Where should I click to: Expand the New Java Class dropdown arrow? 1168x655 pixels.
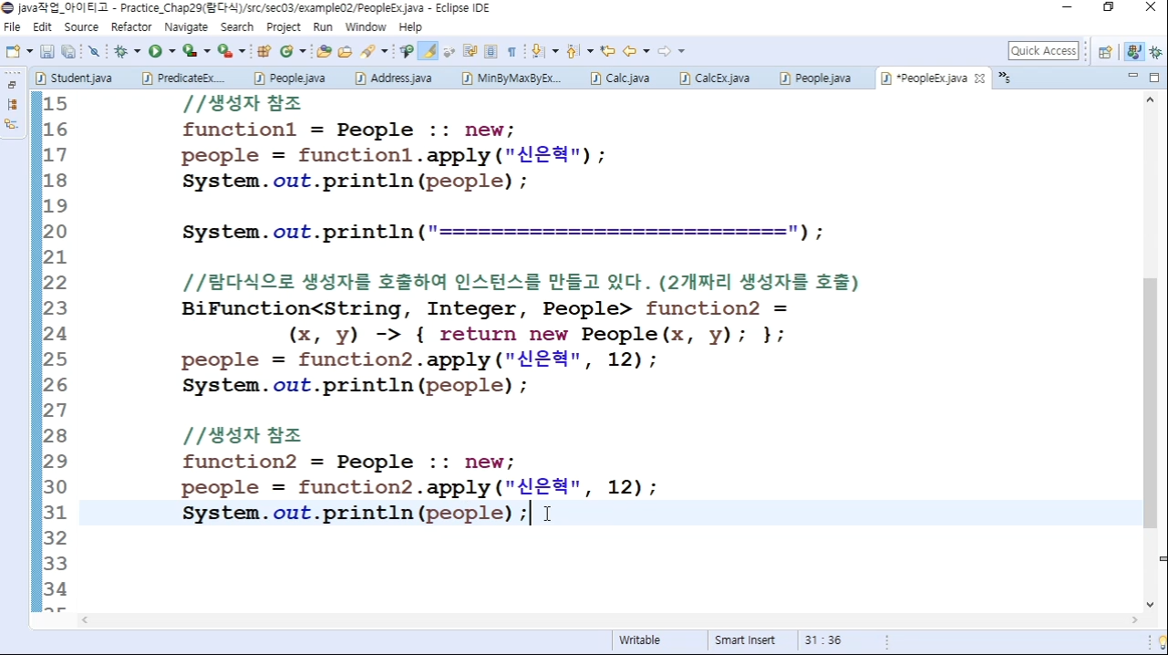tap(302, 51)
